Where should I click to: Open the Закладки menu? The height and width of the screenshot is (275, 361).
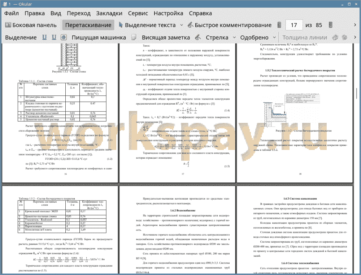(109, 13)
